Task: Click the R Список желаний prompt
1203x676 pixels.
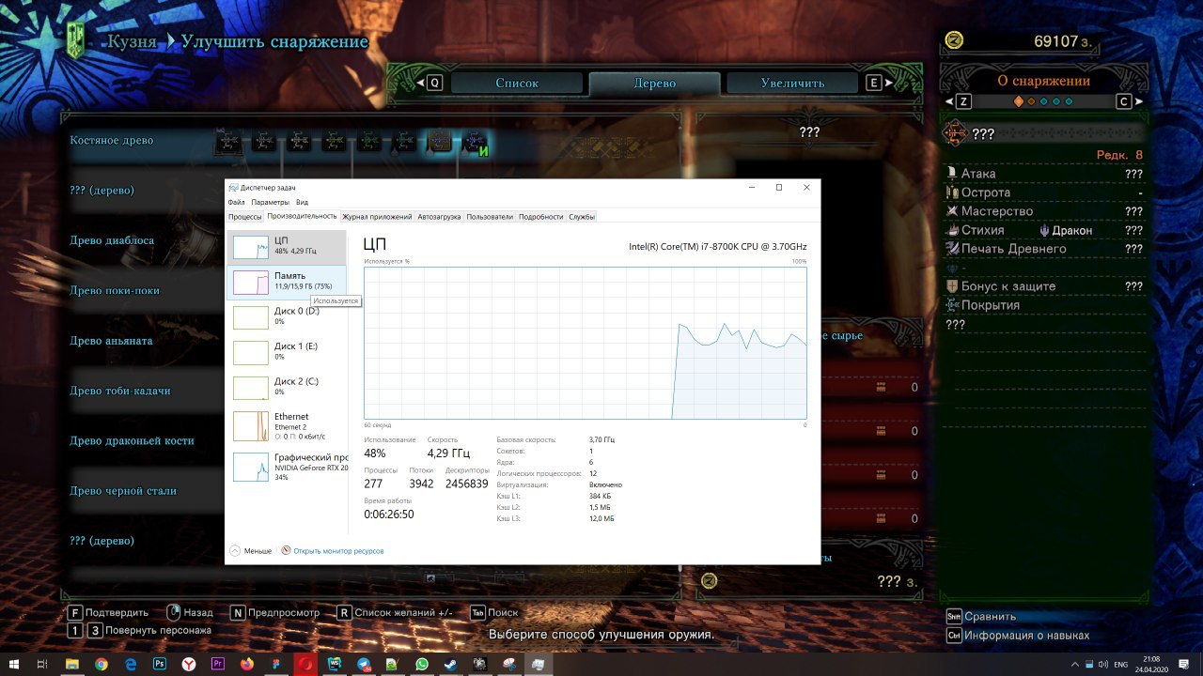Action: (395, 612)
